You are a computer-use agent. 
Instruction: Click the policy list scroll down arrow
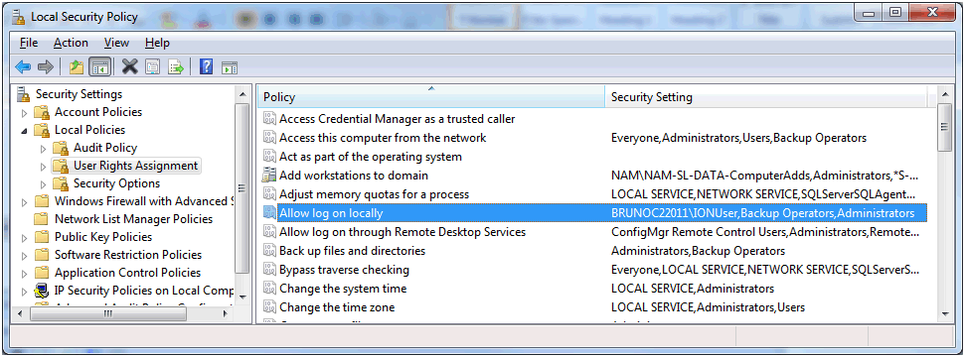(945, 314)
